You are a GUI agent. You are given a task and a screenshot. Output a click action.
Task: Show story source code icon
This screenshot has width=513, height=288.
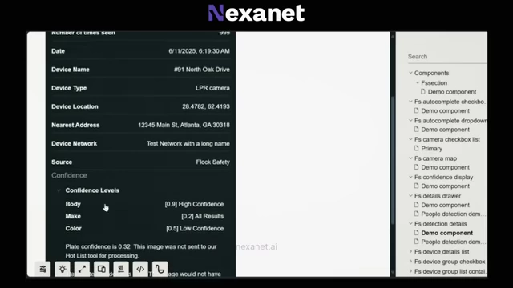pos(140,269)
